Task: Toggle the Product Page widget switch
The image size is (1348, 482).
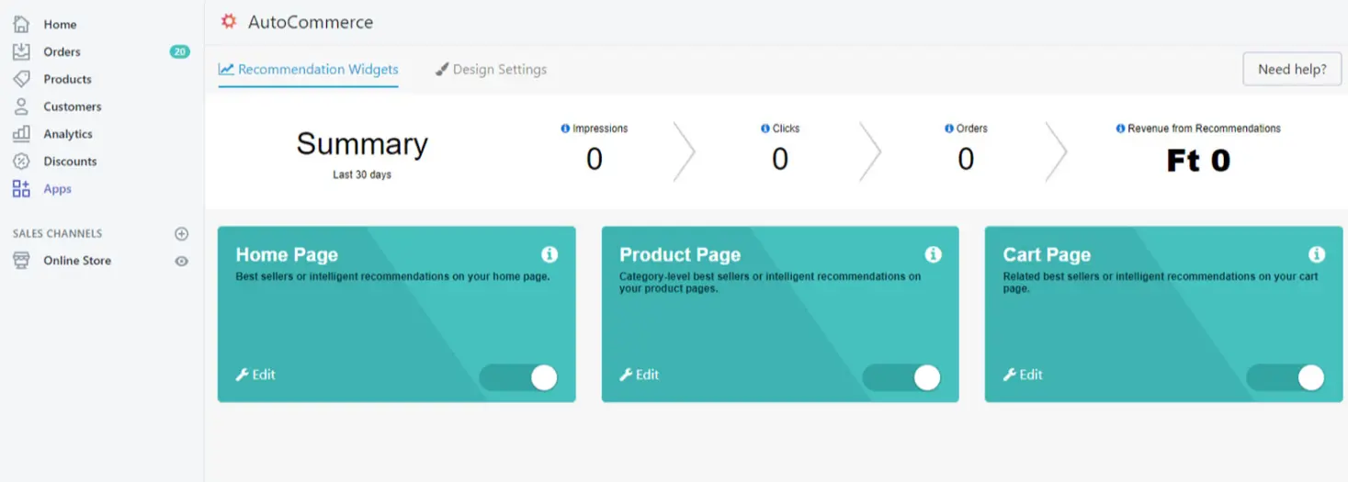Action: pyautogui.click(x=902, y=377)
